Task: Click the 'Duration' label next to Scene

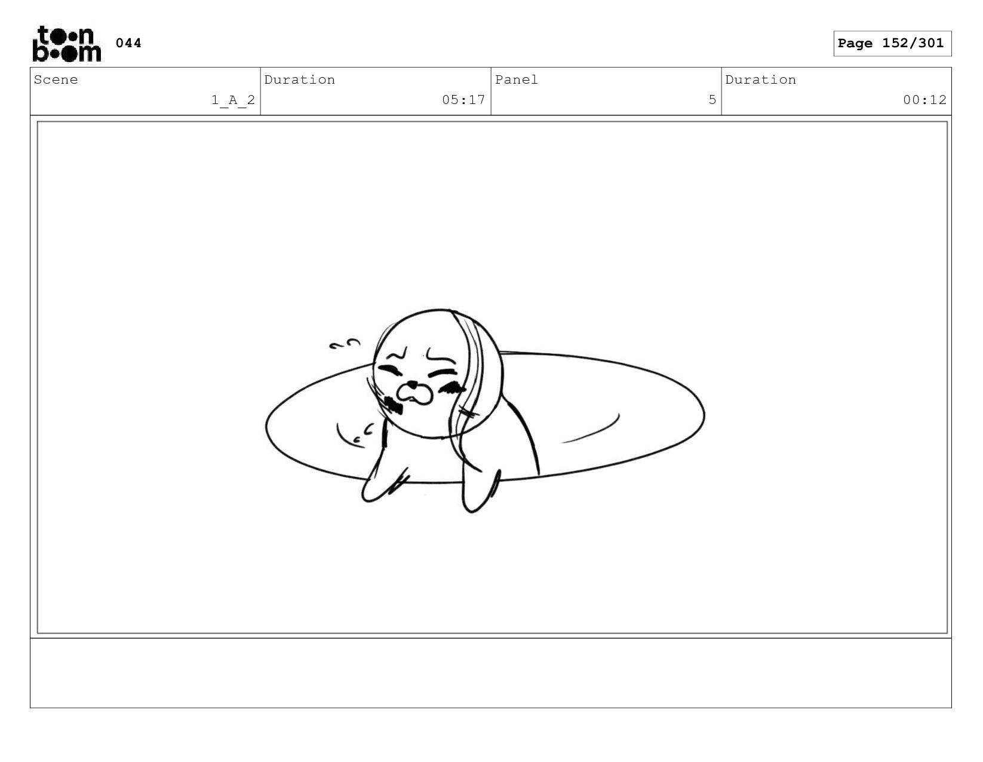Action: point(300,80)
